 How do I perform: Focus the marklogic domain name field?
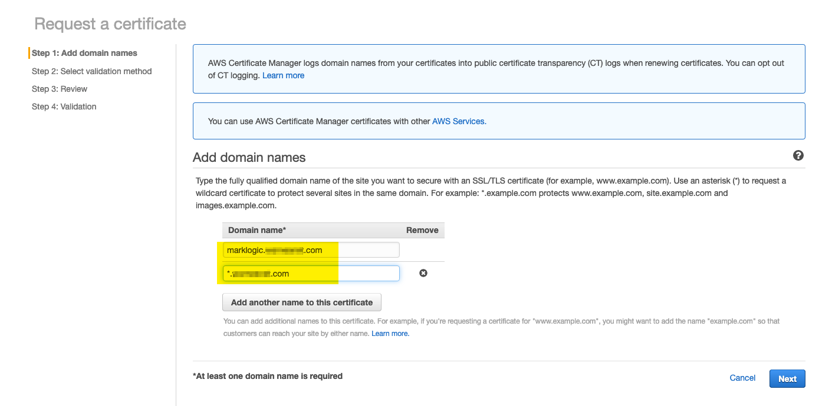pyautogui.click(x=311, y=250)
